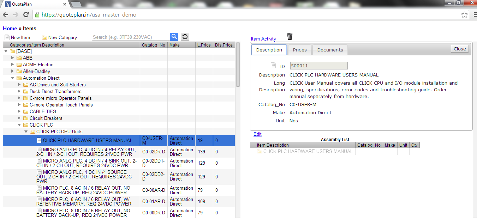Viewport: 477px width, 220px height.
Task: Select C-more micro Operator Panels
Action: click(60, 98)
